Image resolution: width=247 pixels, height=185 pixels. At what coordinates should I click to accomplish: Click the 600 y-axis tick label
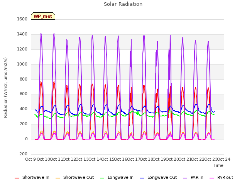click(24, 94)
